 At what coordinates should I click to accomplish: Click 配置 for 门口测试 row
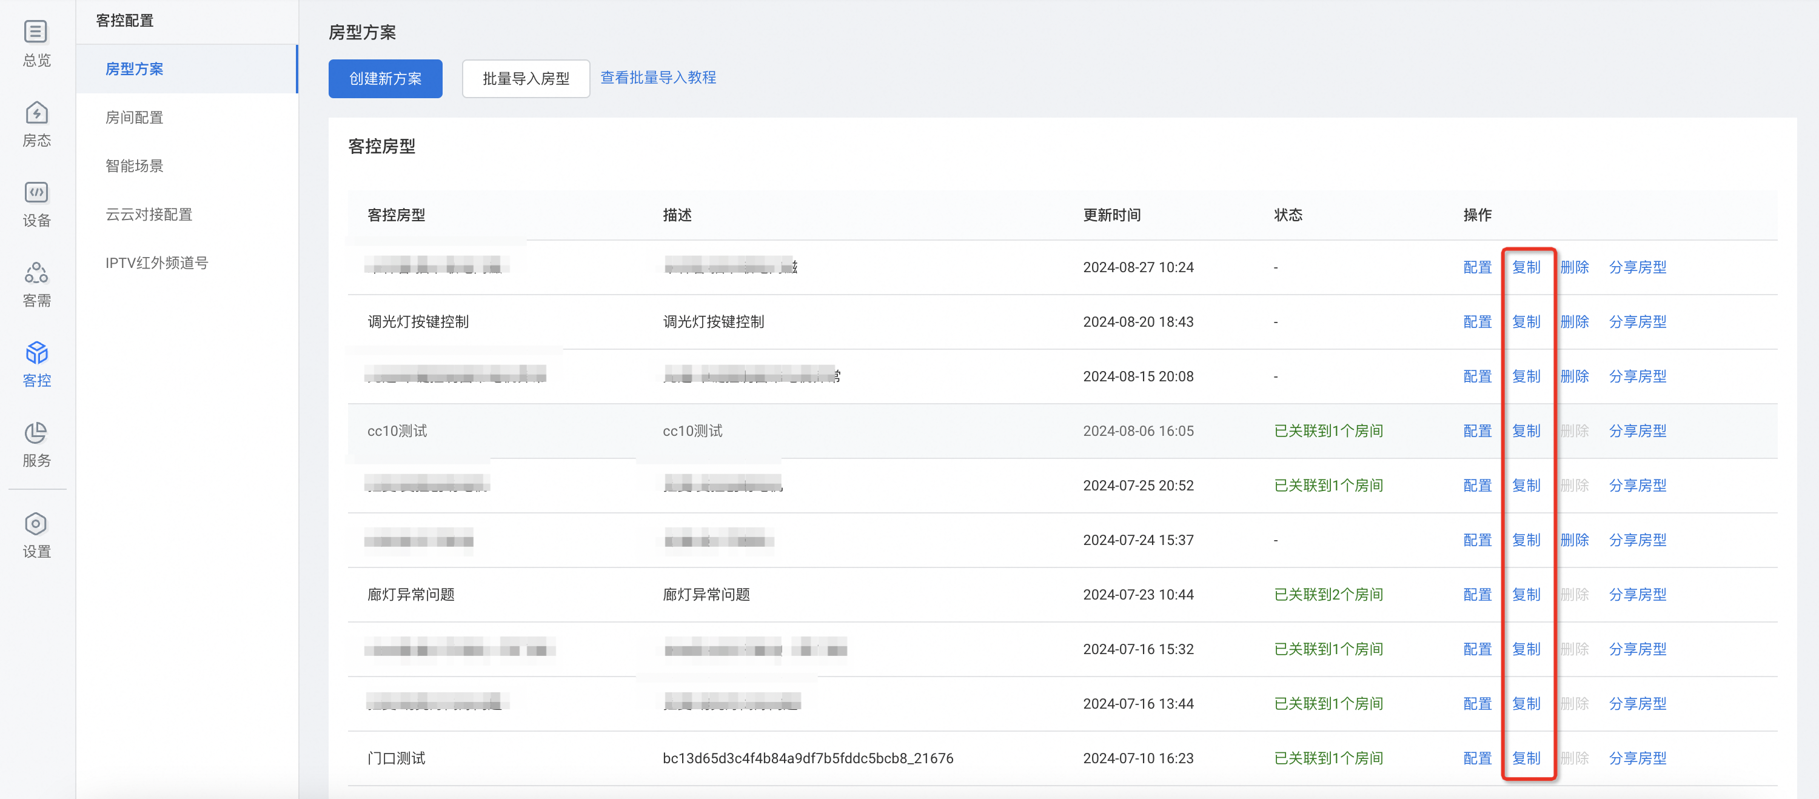(1476, 759)
